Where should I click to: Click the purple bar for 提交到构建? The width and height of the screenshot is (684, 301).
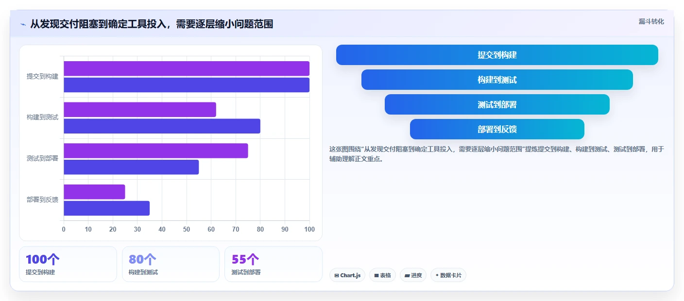187,68
